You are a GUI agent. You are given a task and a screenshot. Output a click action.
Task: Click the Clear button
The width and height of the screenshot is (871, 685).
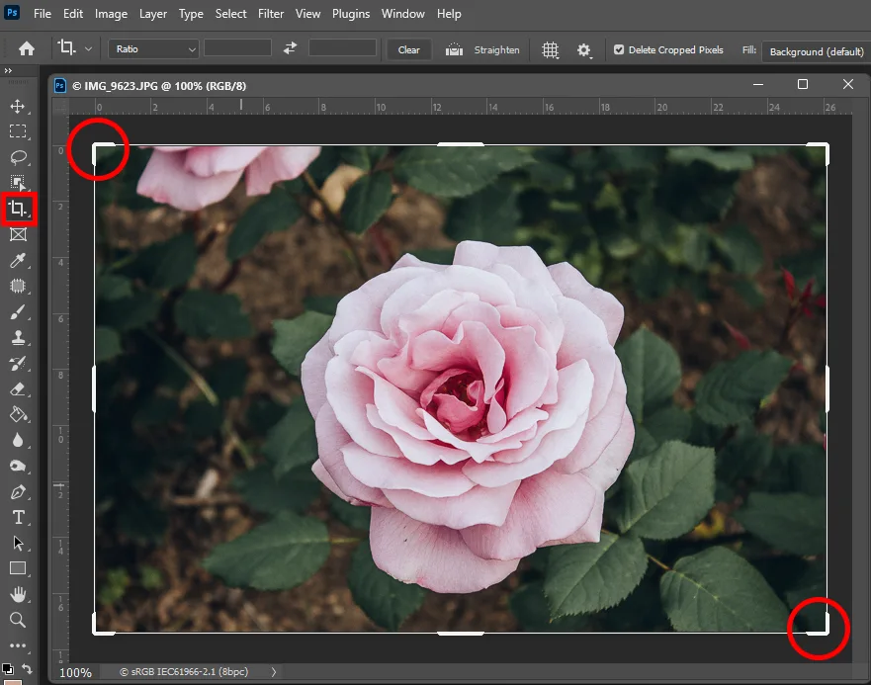(409, 49)
